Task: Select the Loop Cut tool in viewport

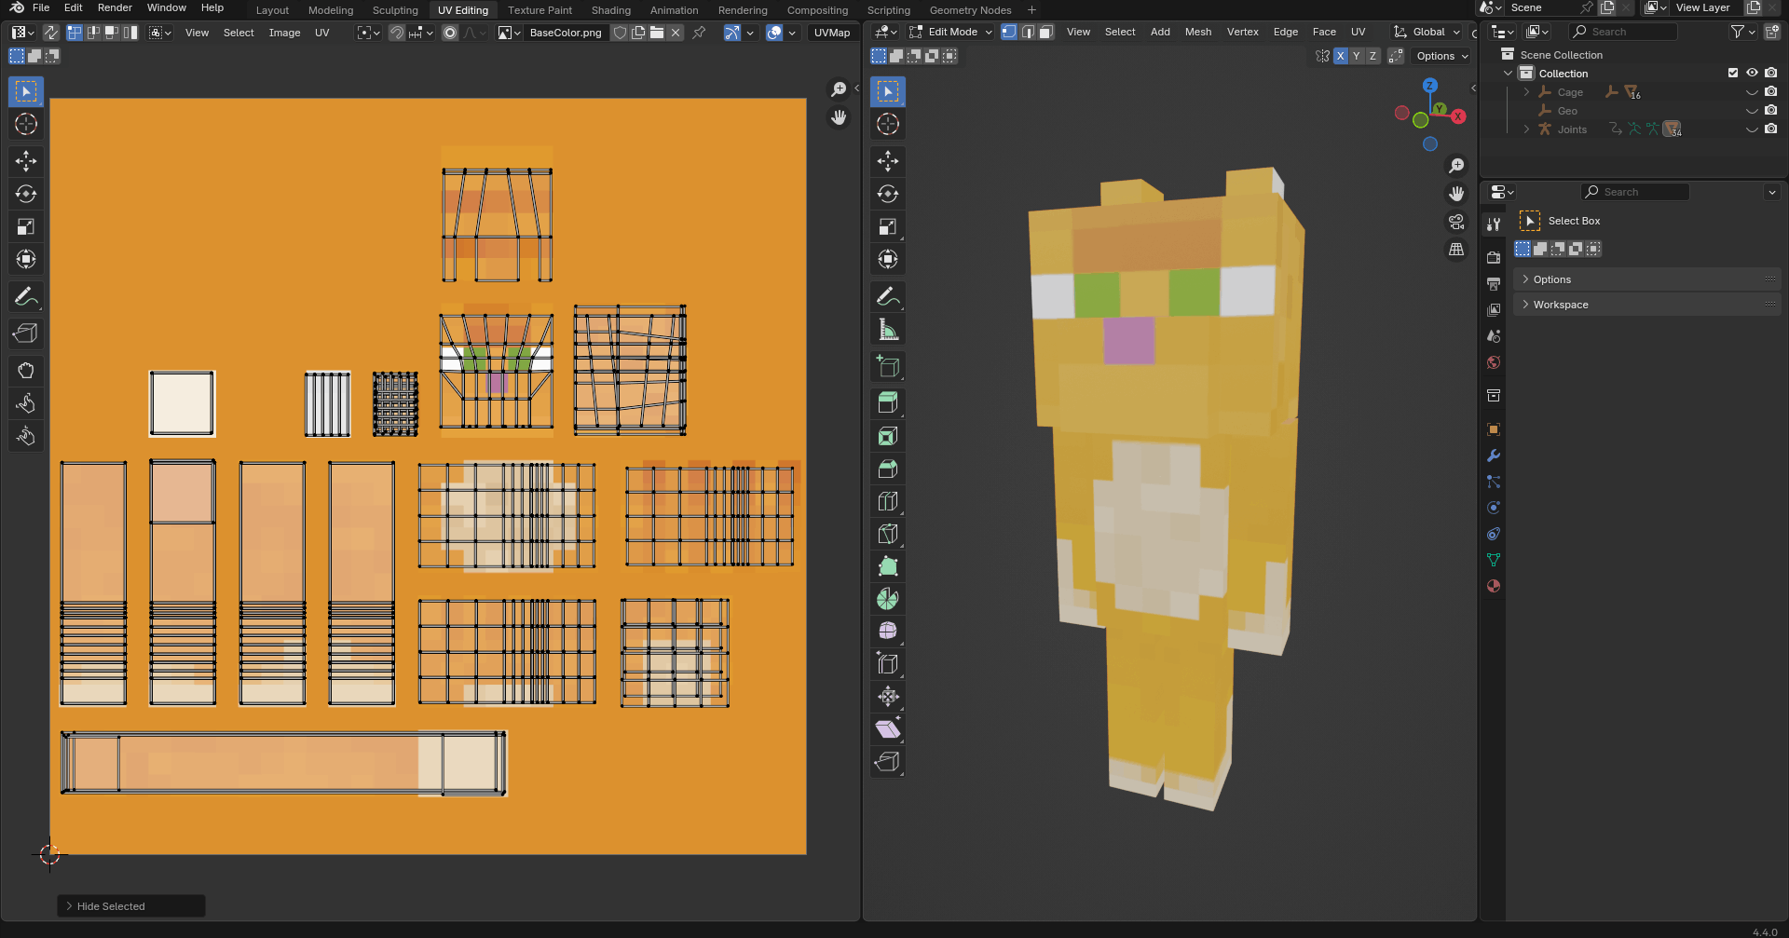Action: tap(888, 501)
